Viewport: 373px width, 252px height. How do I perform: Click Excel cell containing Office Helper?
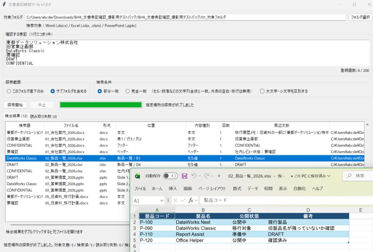pyautogui.click(x=203, y=240)
